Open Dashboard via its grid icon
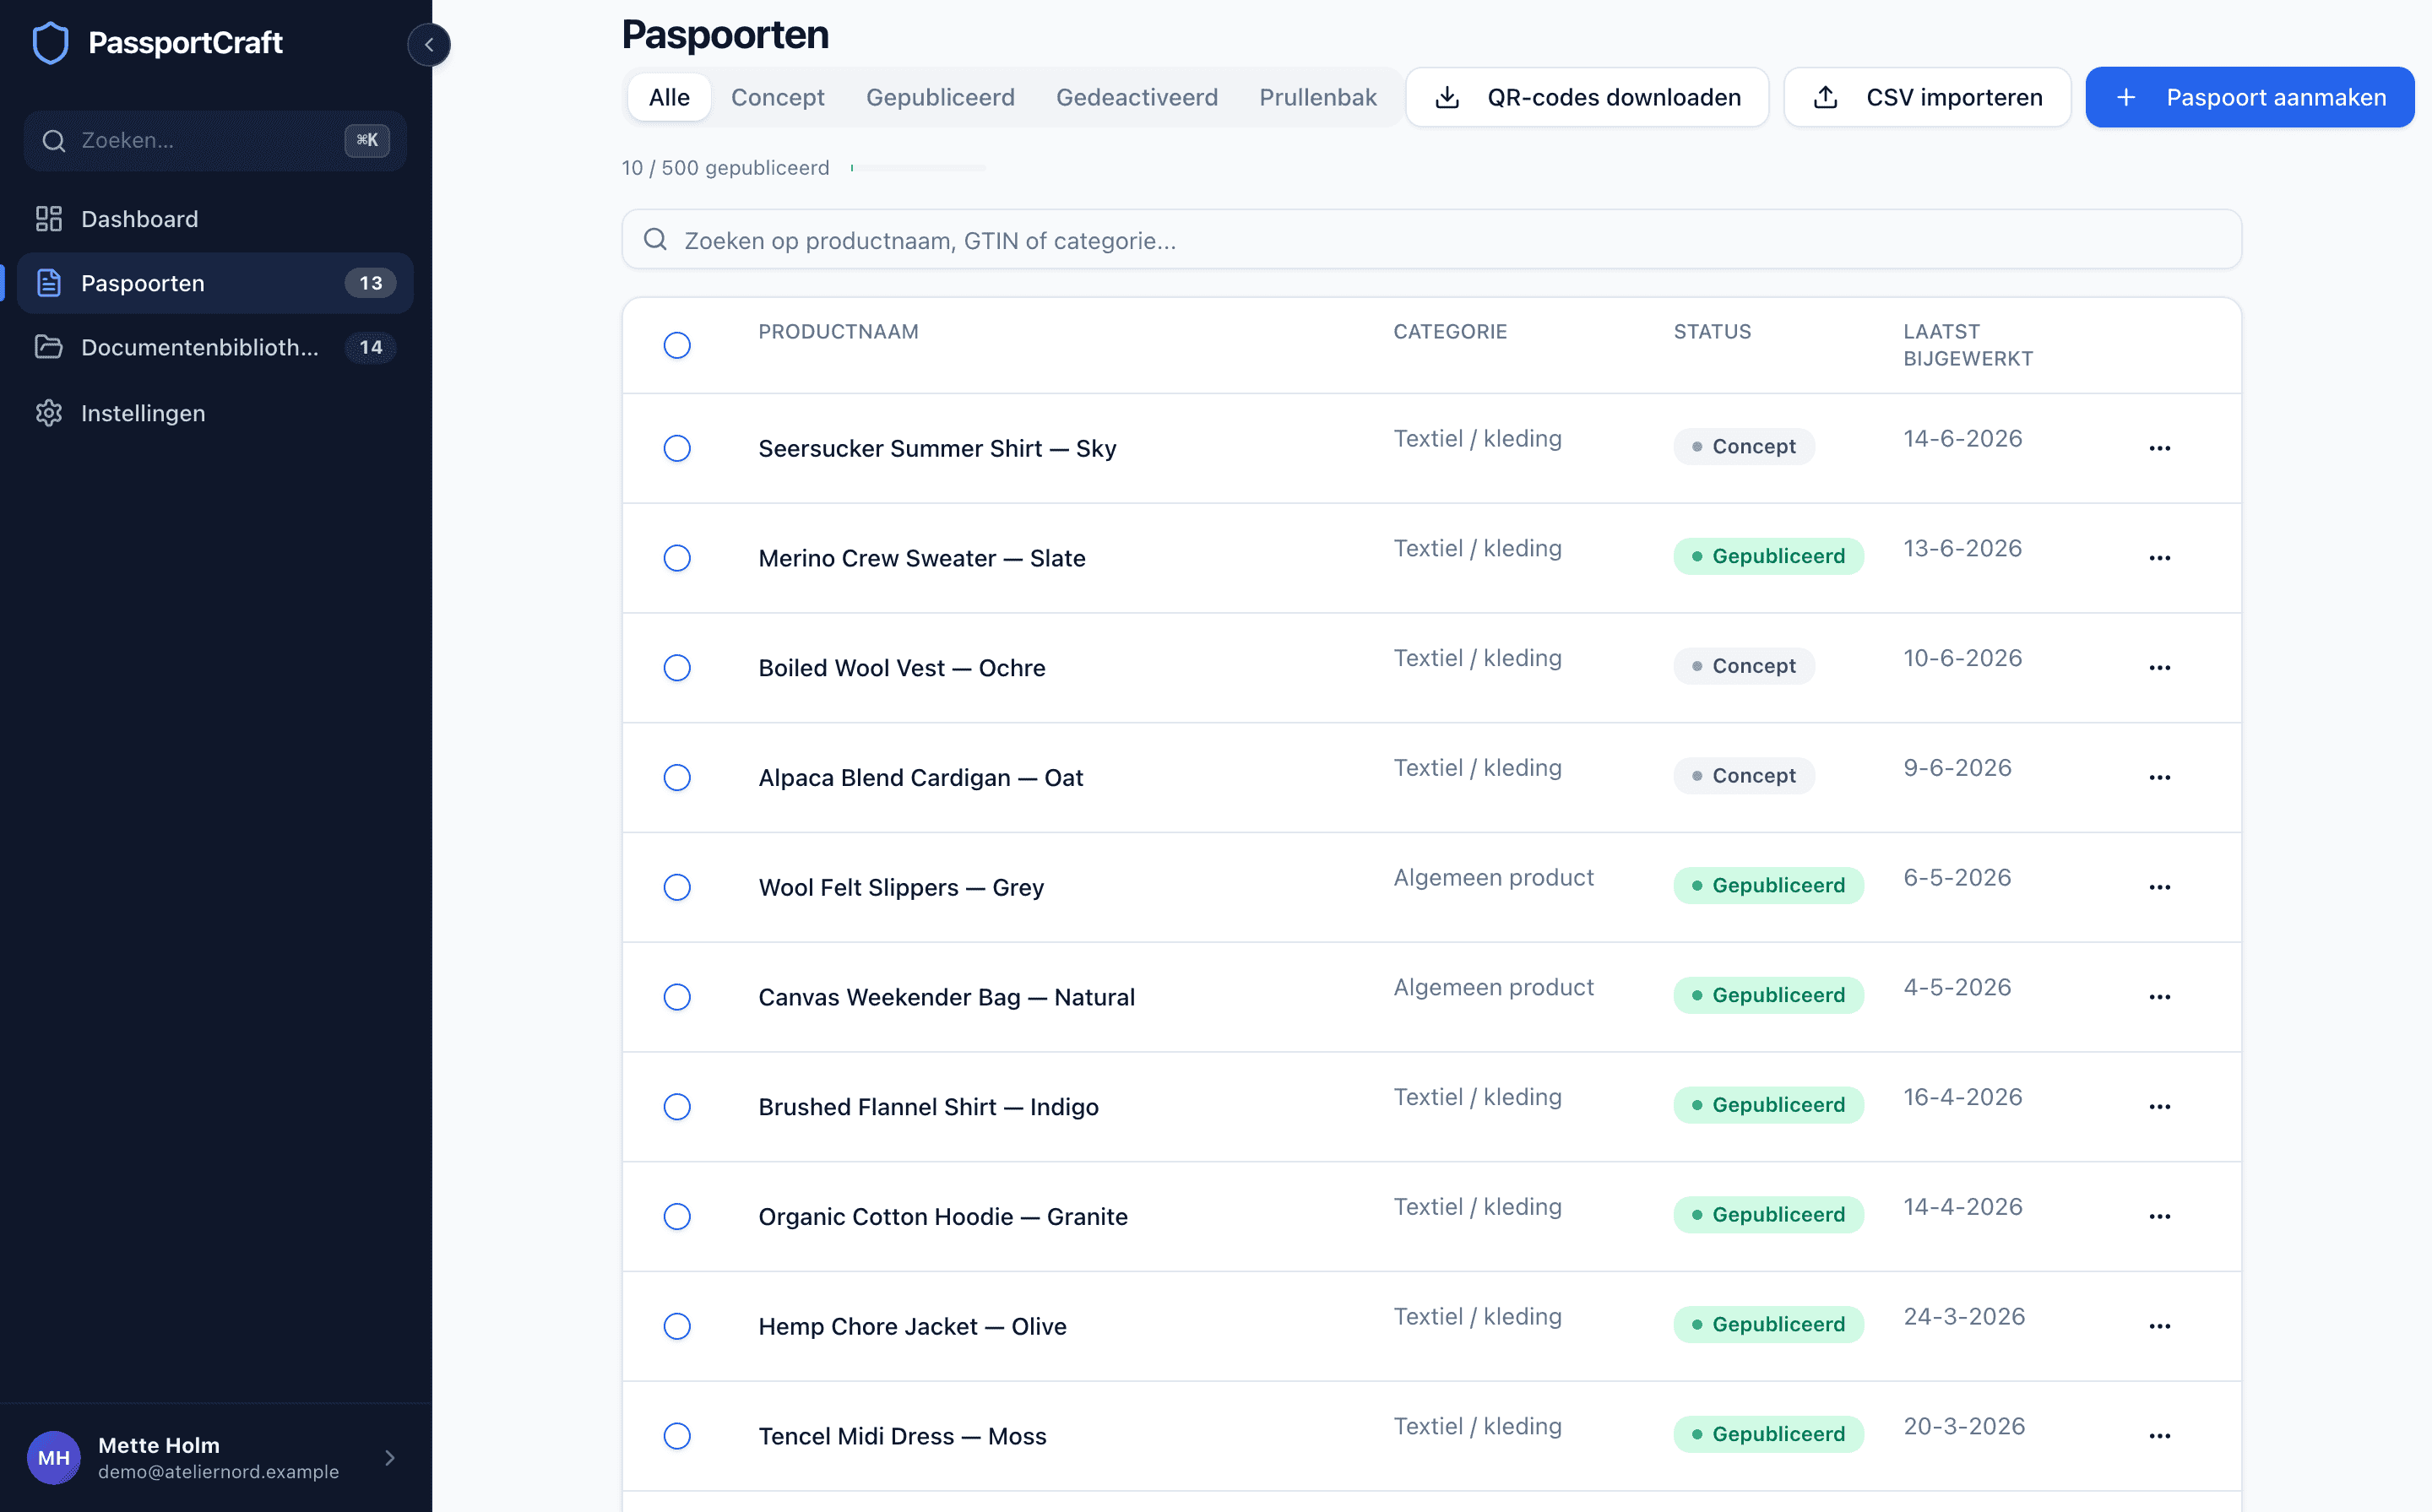This screenshot has width=2432, height=1512. point(49,219)
